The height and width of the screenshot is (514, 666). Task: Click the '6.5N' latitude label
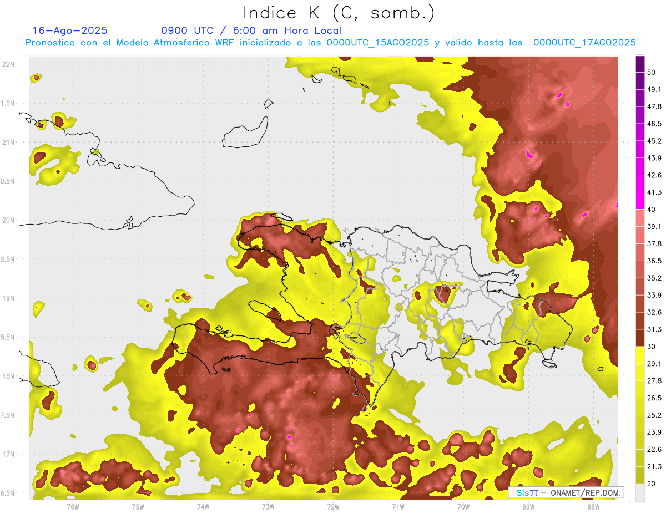8,493
